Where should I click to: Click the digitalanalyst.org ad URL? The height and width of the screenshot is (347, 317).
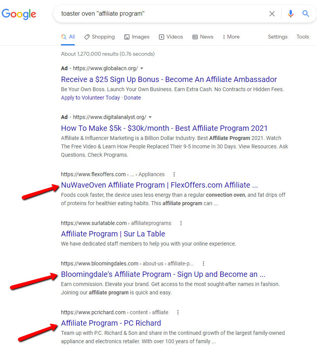[x=110, y=117]
